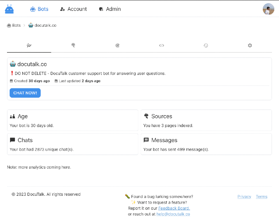
Task: Click the Messages card icon
Action: pos(146,140)
